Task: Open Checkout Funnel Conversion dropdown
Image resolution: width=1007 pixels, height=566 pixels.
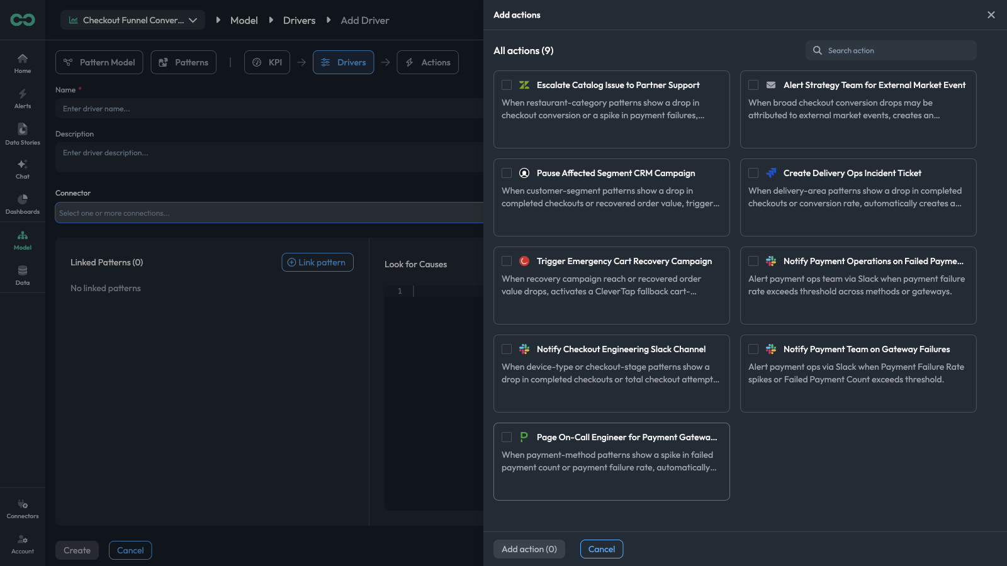Action: [133, 20]
